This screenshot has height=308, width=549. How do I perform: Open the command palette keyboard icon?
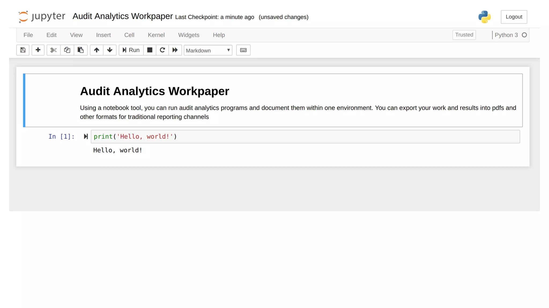[243, 50]
